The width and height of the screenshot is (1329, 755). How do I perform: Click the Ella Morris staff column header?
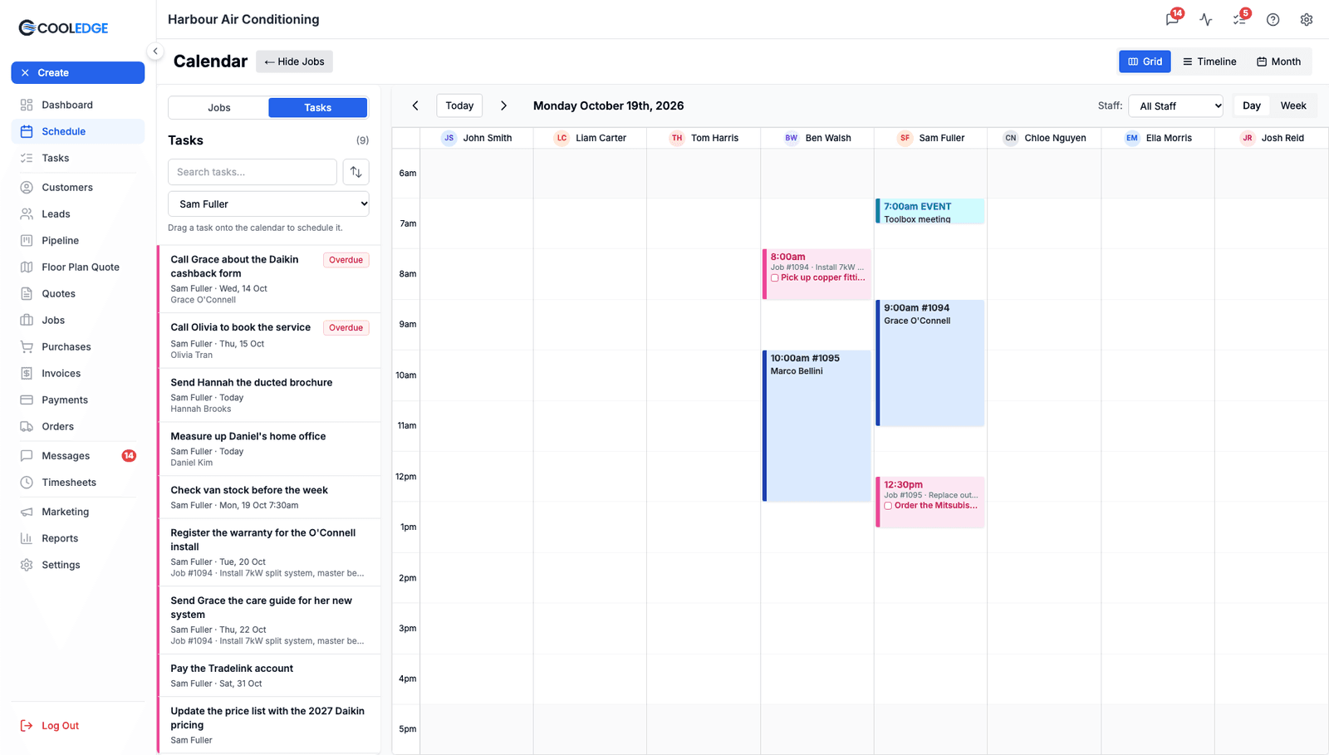coord(1158,138)
